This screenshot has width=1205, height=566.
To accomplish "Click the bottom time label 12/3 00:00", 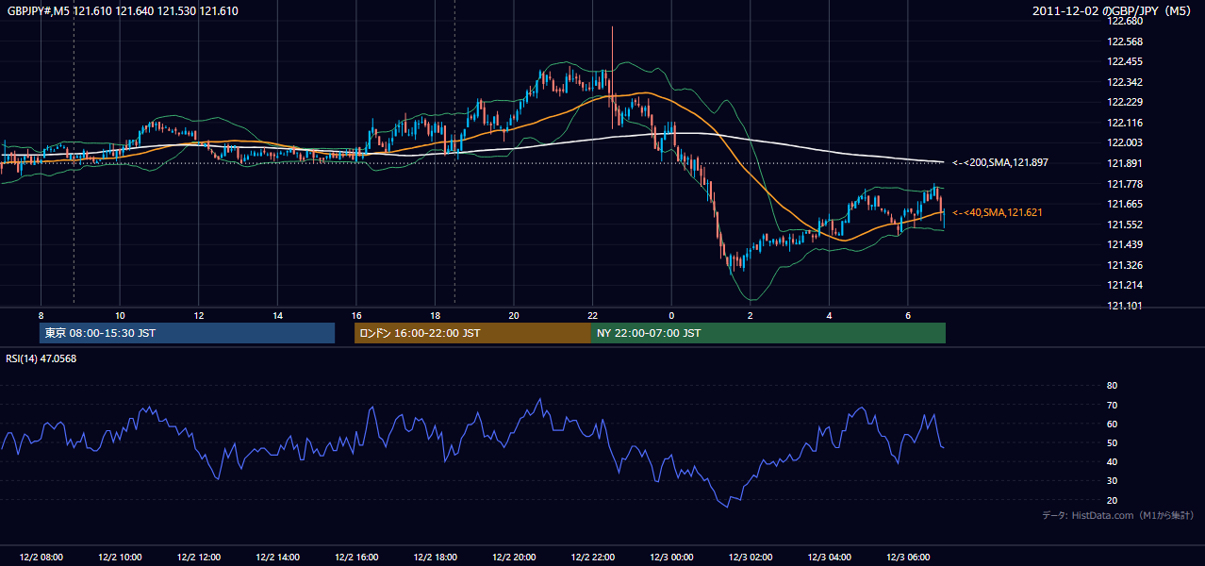I will 670,557.
